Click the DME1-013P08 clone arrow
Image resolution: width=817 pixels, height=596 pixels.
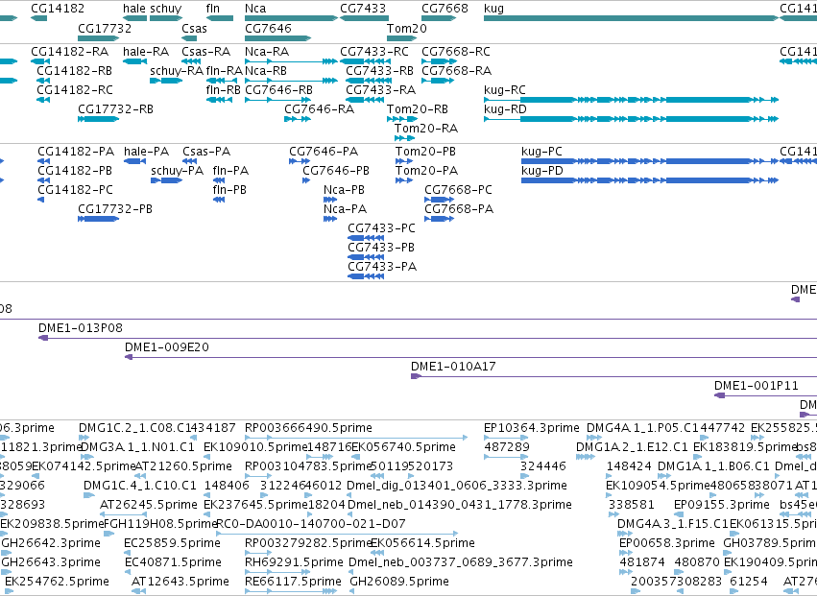pos(43,338)
